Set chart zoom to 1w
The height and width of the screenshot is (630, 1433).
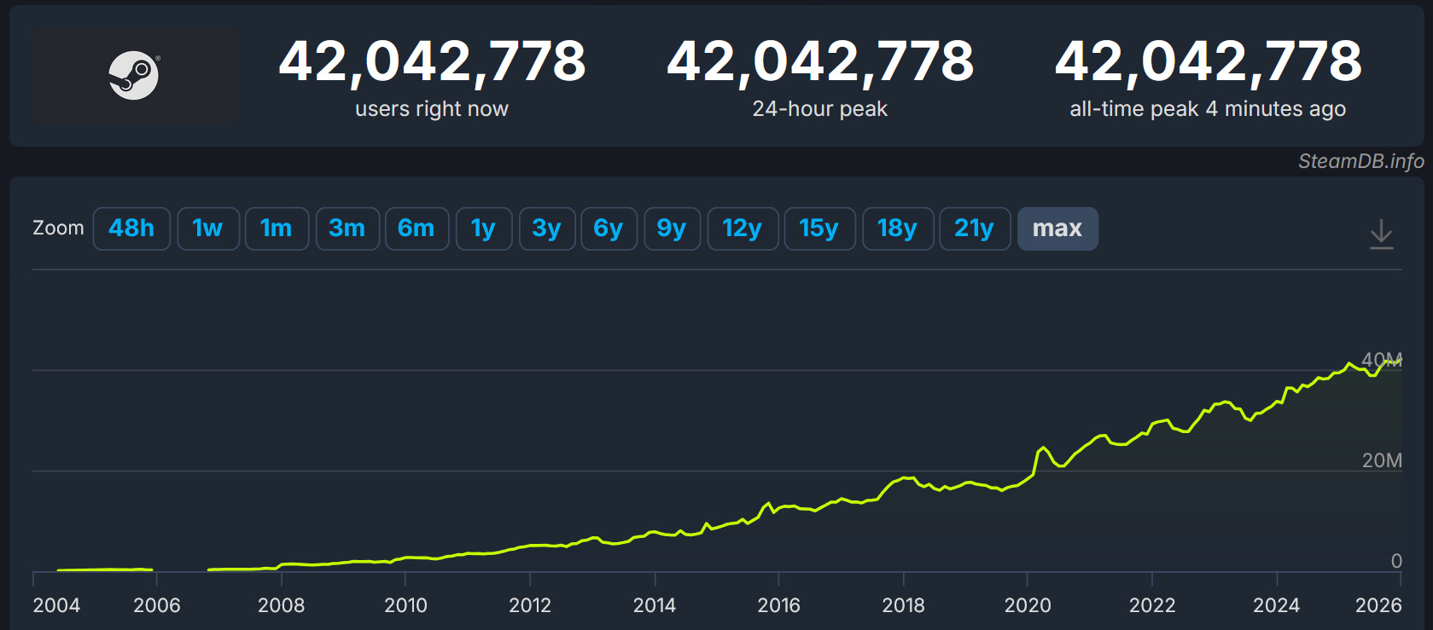click(x=208, y=228)
